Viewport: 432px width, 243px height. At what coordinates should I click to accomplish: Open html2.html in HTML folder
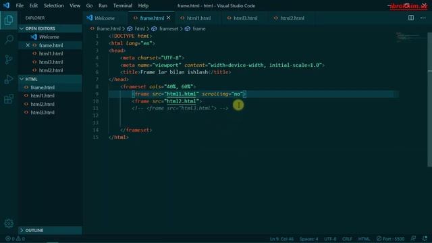pyautogui.click(x=43, y=104)
